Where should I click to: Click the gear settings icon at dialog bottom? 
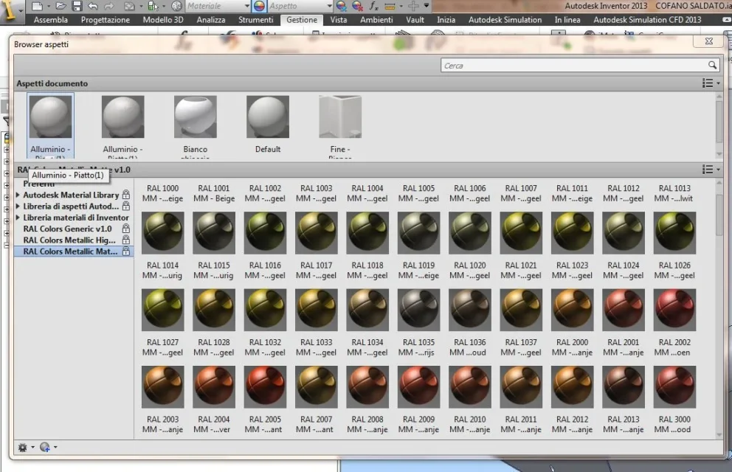tap(22, 447)
